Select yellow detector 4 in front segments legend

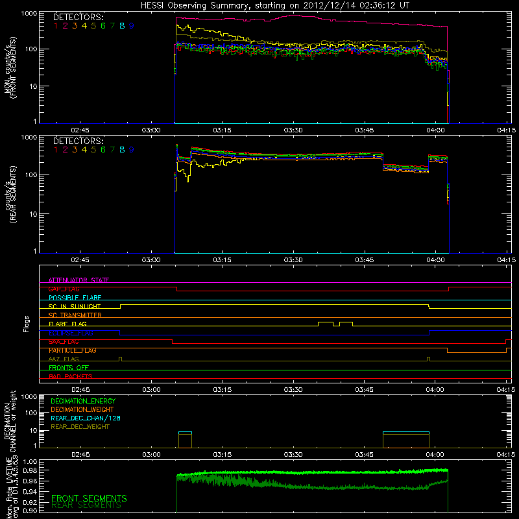point(84,26)
